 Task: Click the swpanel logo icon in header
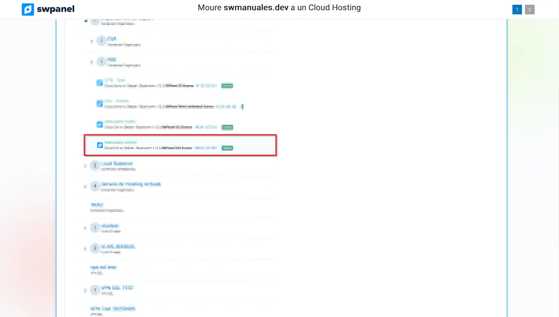(28, 9)
